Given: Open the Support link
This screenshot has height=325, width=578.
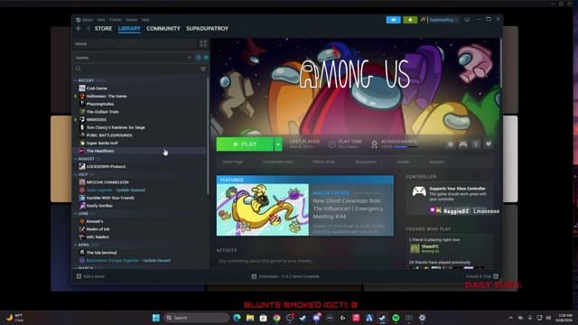Looking at the screenshot, I should click(x=437, y=162).
